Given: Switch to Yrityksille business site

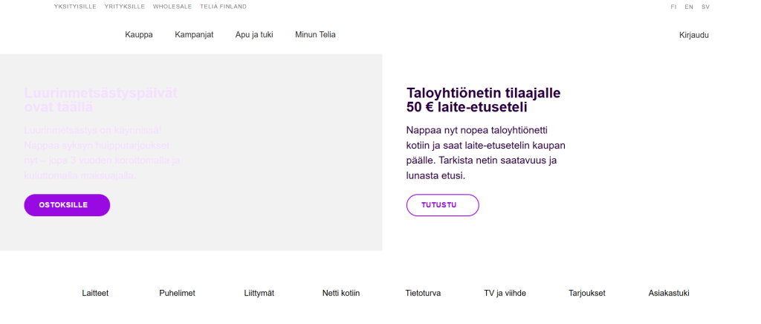Looking at the screenshot, I should [x=124, y=7].
